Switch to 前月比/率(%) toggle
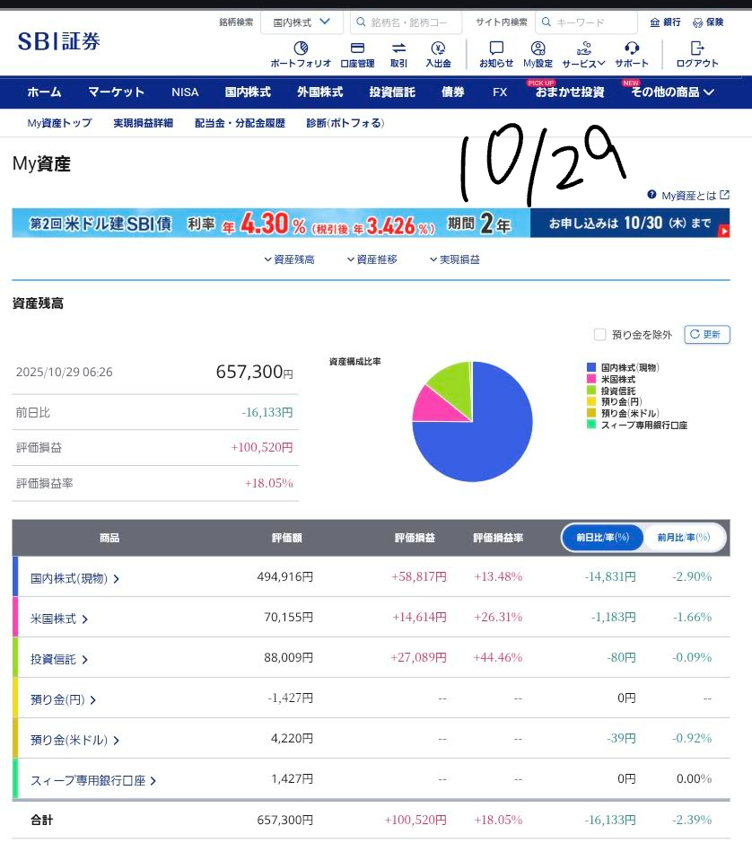The image size is (752, 843). (684, 538)
